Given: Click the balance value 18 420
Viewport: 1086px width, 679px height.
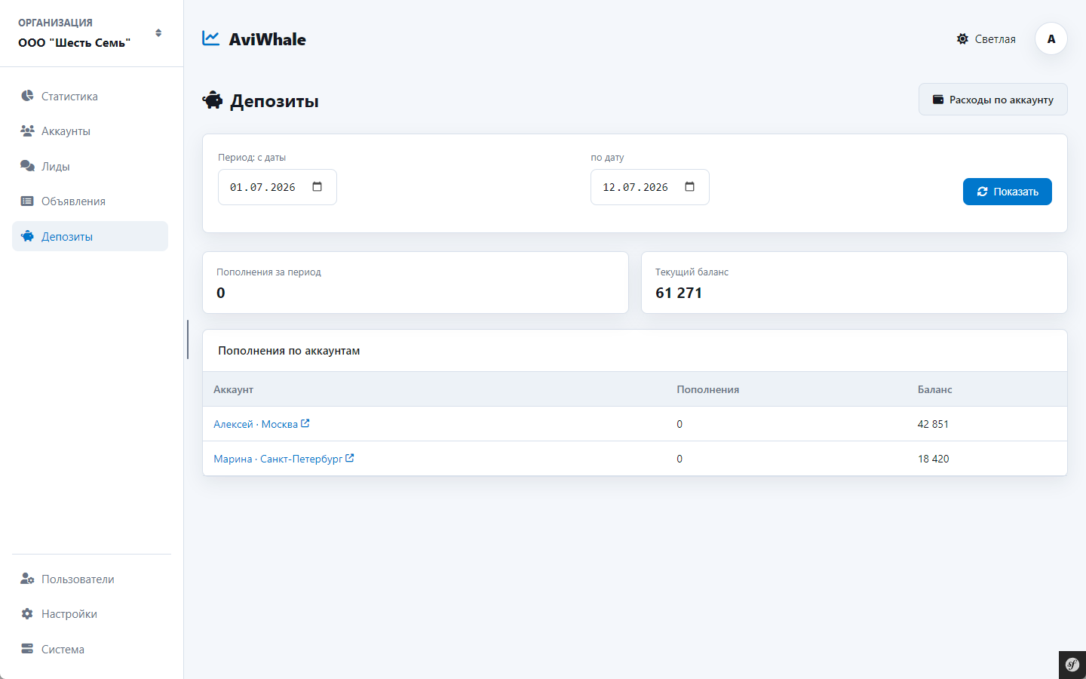Looking at the screenshot, I should coord(934,459).
